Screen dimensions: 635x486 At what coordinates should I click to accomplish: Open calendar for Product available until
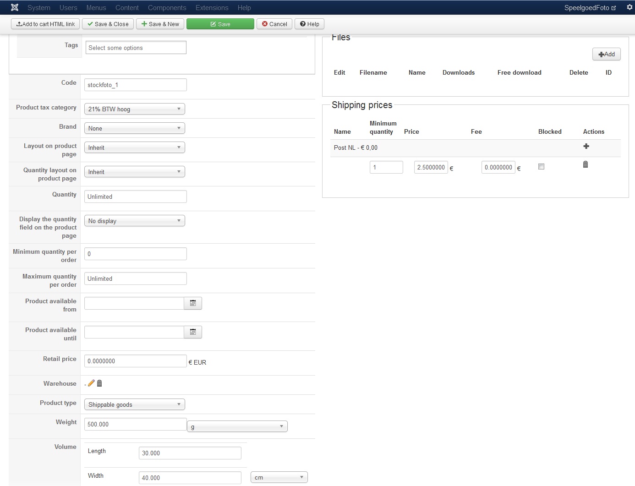click(193, 332)
